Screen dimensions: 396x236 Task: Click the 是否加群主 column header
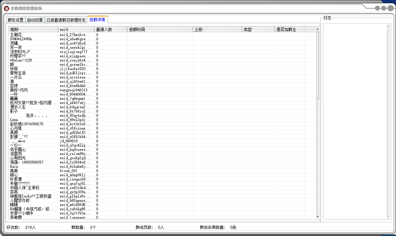[289, 29]
